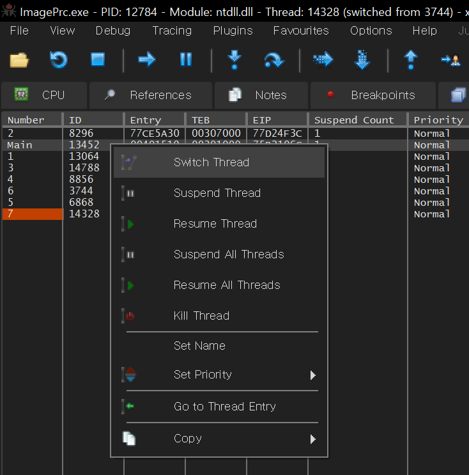Click the Run arrow icon
Image resolution: width=469 pixels, height=475 pixels.
[147, 59]
